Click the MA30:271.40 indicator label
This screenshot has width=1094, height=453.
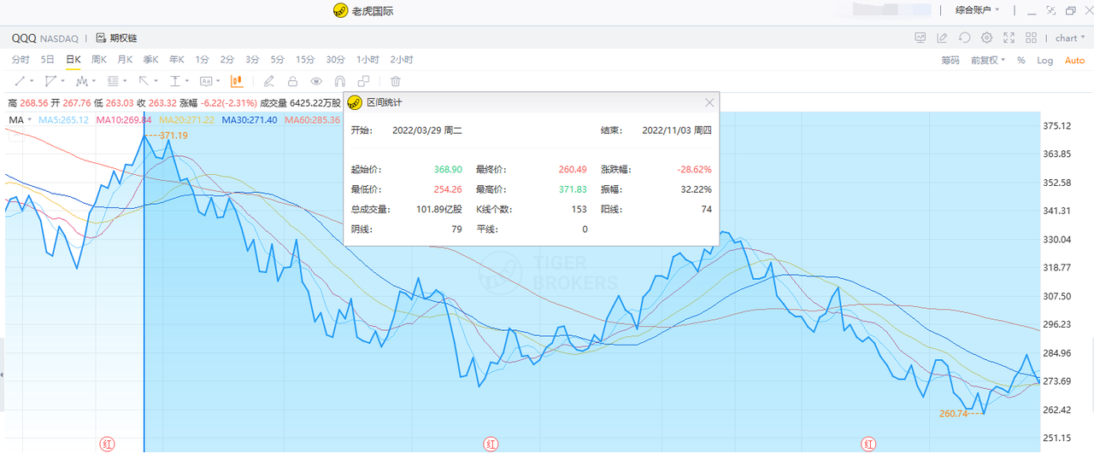pyautogui.click(x=250, y=120)
